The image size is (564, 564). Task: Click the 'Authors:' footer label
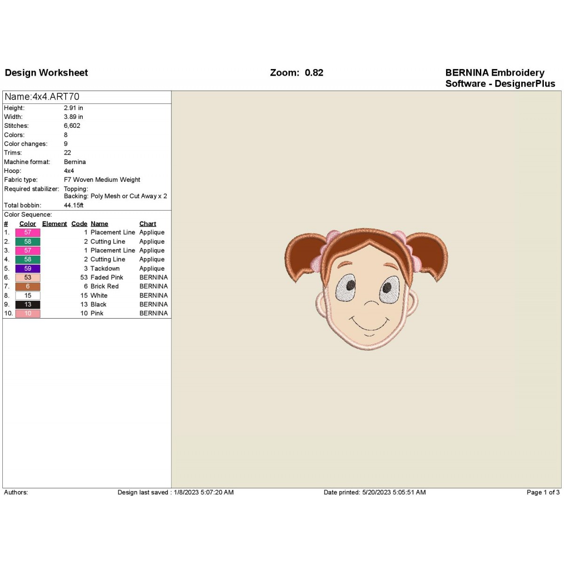pos(16,493)
